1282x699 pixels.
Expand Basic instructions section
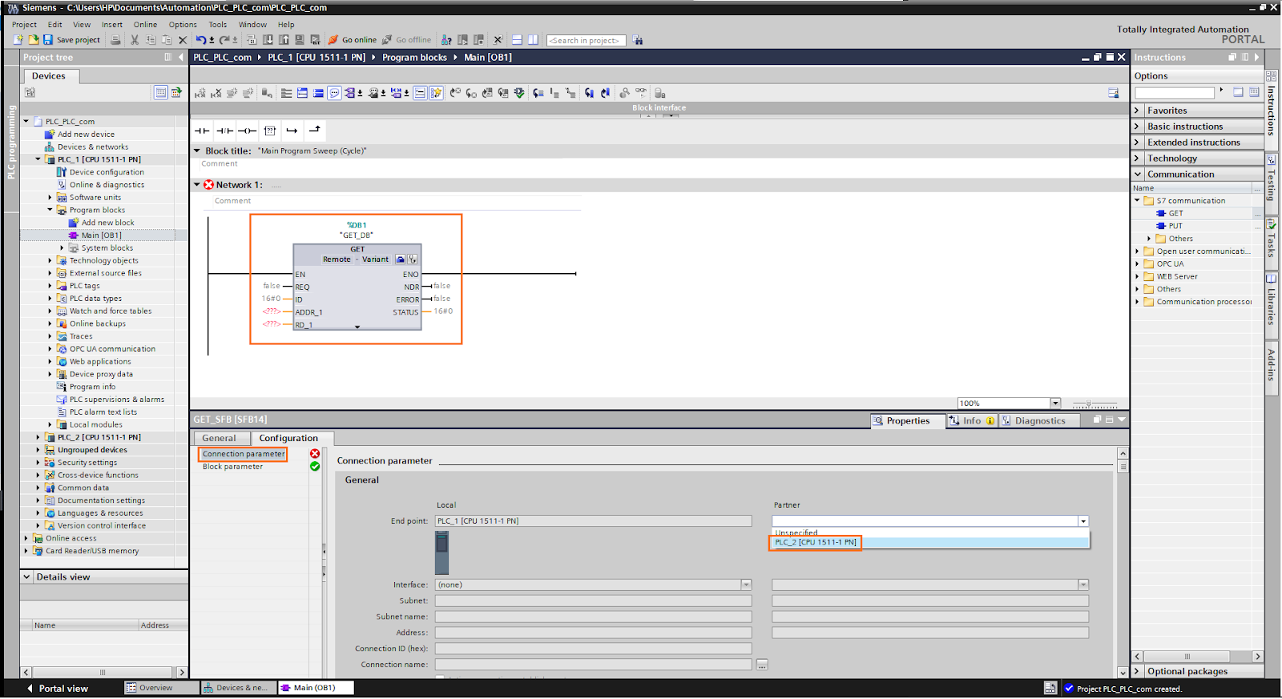point(1137,127)
